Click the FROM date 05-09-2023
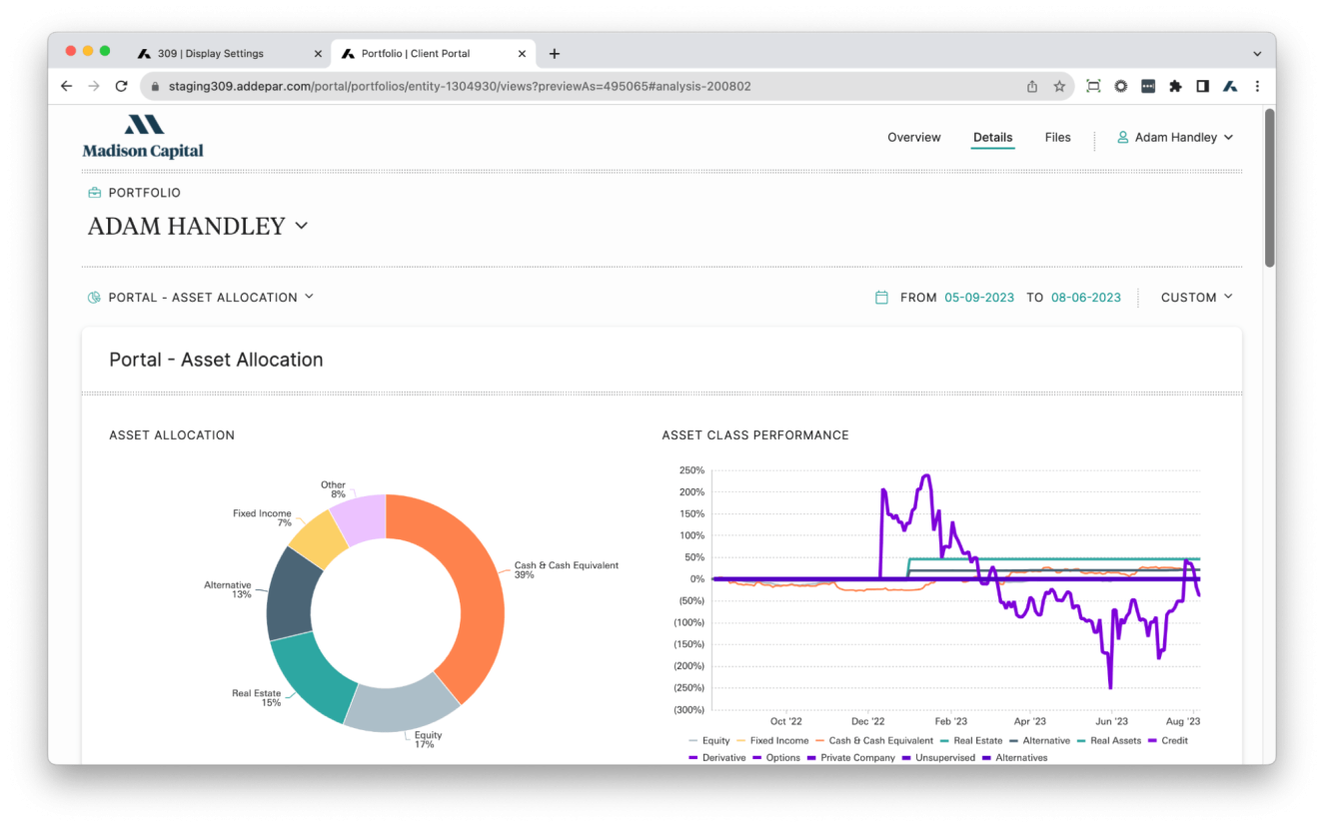 pos(978,298)
